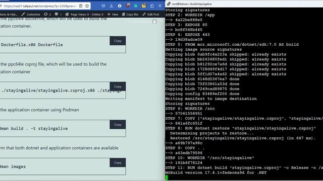Screen dimensions: 323x181
Task: Bookmark this page with the star icon
Action: point(87,6)
